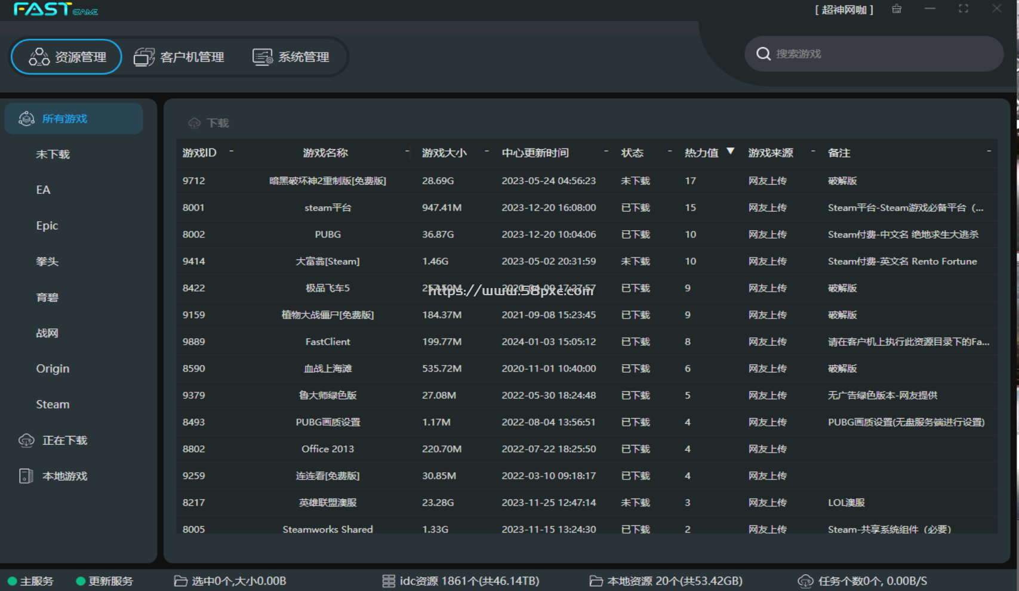Click the 下载 cloud icon
This screenshot has width=1019, height=591.
click(x=195, y=123)
